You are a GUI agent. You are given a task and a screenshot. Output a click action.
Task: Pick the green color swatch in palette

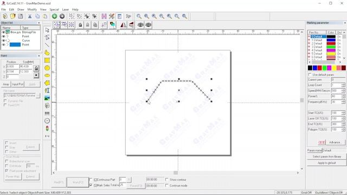324,68
